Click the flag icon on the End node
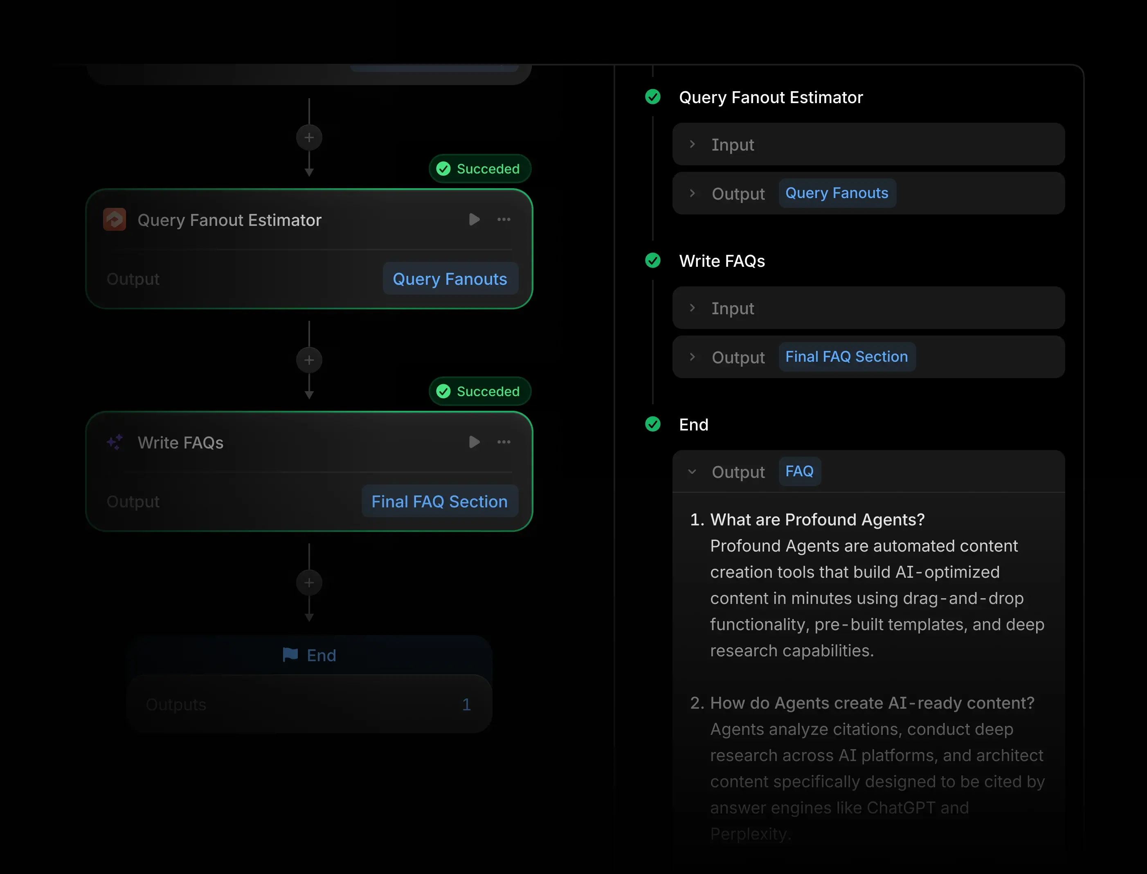The image size is (1147, 874). [291, 655]
